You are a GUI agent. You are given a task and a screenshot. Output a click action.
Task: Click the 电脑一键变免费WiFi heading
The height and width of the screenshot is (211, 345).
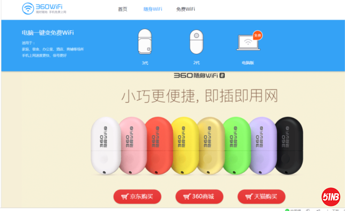tap(48, 33)
